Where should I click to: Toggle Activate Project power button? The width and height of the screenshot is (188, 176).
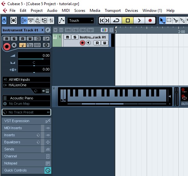[x=4, y=21]
